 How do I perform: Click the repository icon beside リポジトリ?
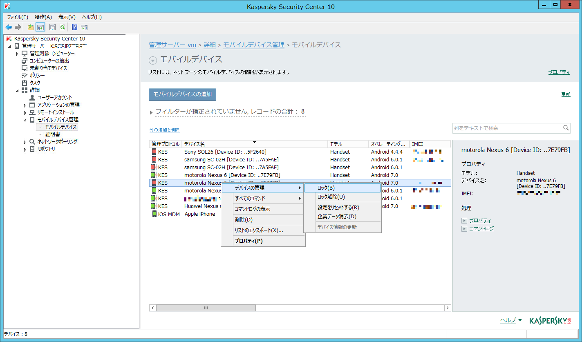click(x=32, y=149)
